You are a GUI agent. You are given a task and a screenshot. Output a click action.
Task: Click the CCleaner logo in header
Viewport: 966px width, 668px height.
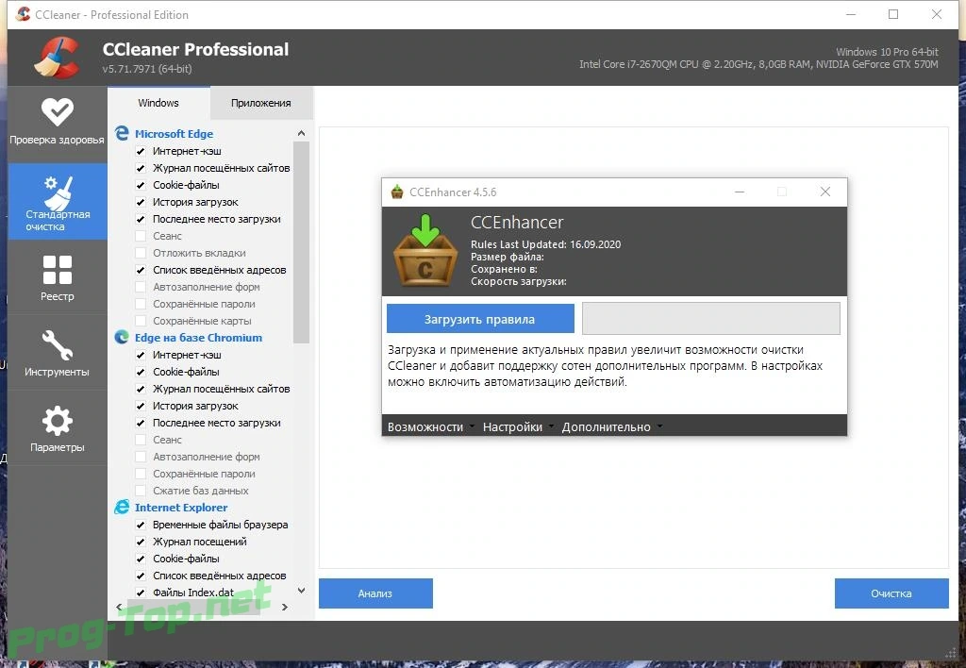coord(57,57)
